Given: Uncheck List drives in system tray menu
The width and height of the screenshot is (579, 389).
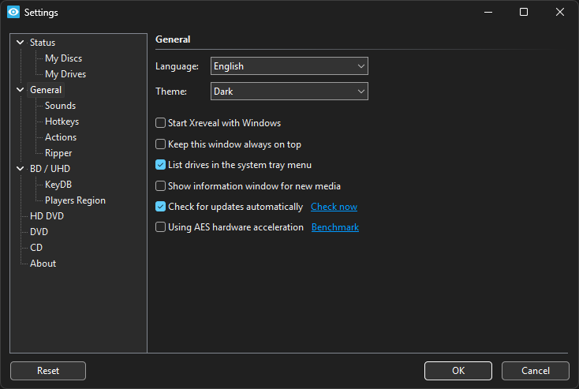Looking at the screenshot, I should (160, 165).
